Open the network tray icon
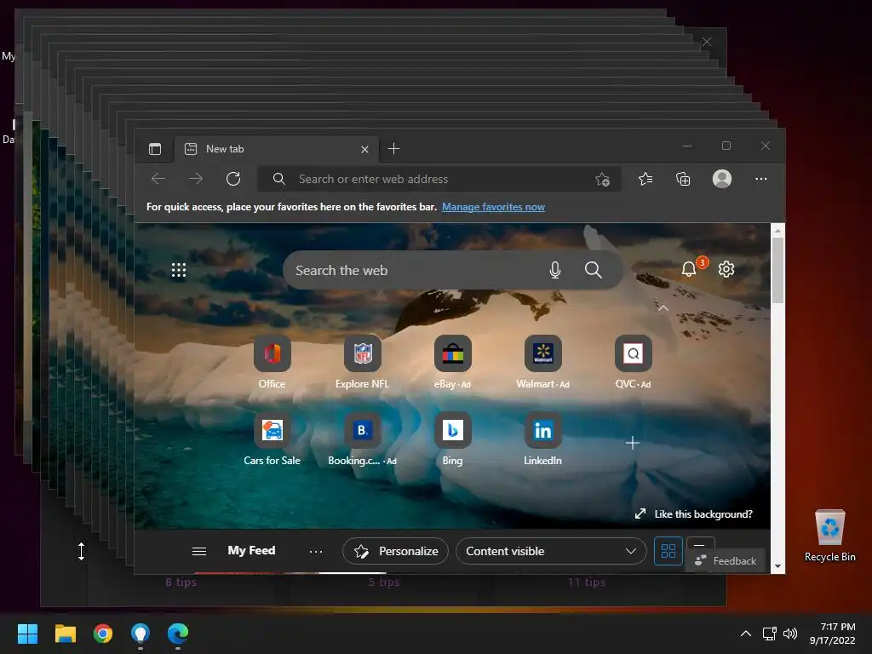Image resolution: width=872 pixels, height=654 pixels. click(x=770, y=634)
